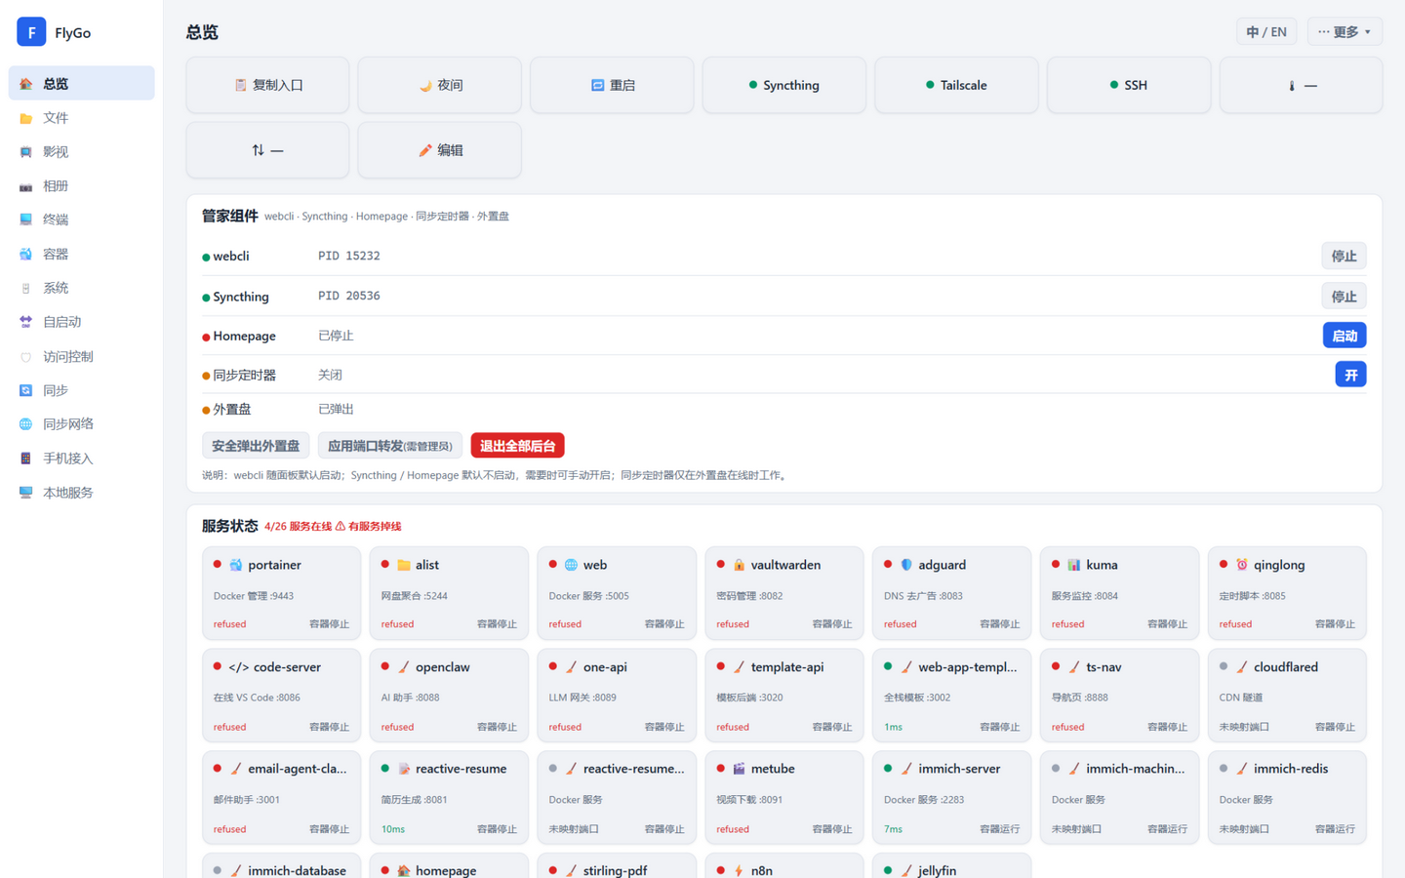1405x878 pixels.
Task: Click the FlyGo logo icon
Action: 31,32
